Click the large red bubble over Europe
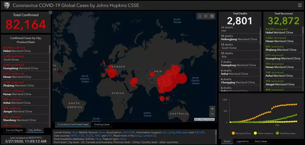Screen dimensions: 305x145 [112, 73]
